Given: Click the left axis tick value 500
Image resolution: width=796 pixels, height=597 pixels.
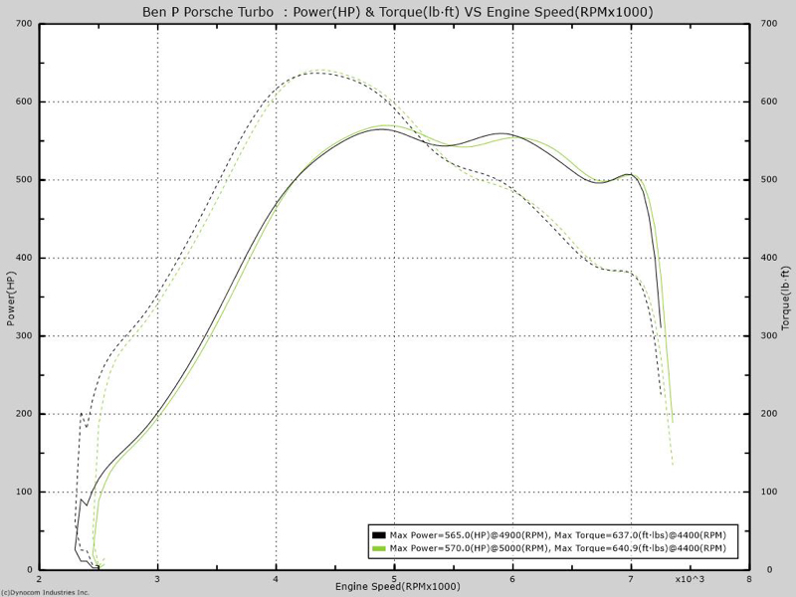Looking at the screenshot, I should click(24, 180).
